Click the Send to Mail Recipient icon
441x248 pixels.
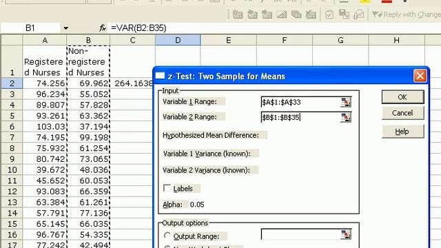pos(358,14)
